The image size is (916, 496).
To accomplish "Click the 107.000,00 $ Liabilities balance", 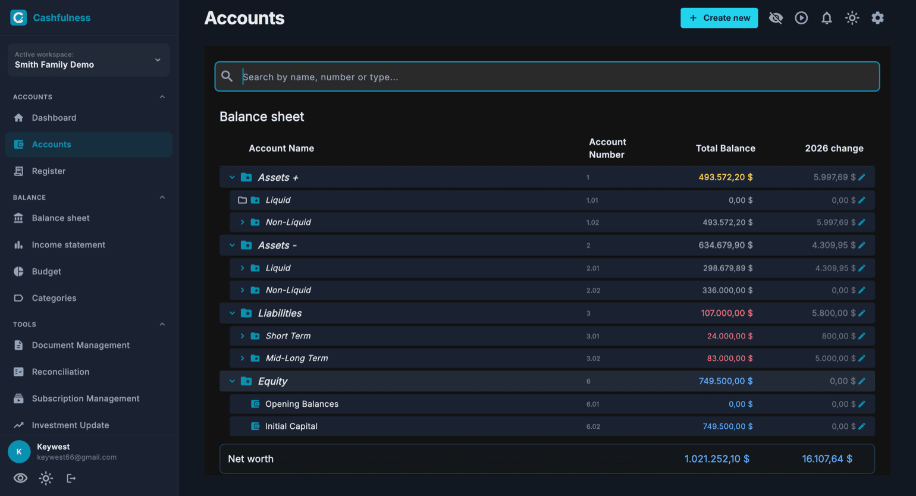I will [727, 313].
